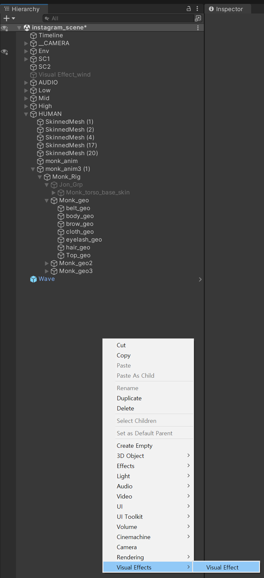Click the SkinnedMesh (1) cube icon
The image size is (264, 578).
pos(40,122)
